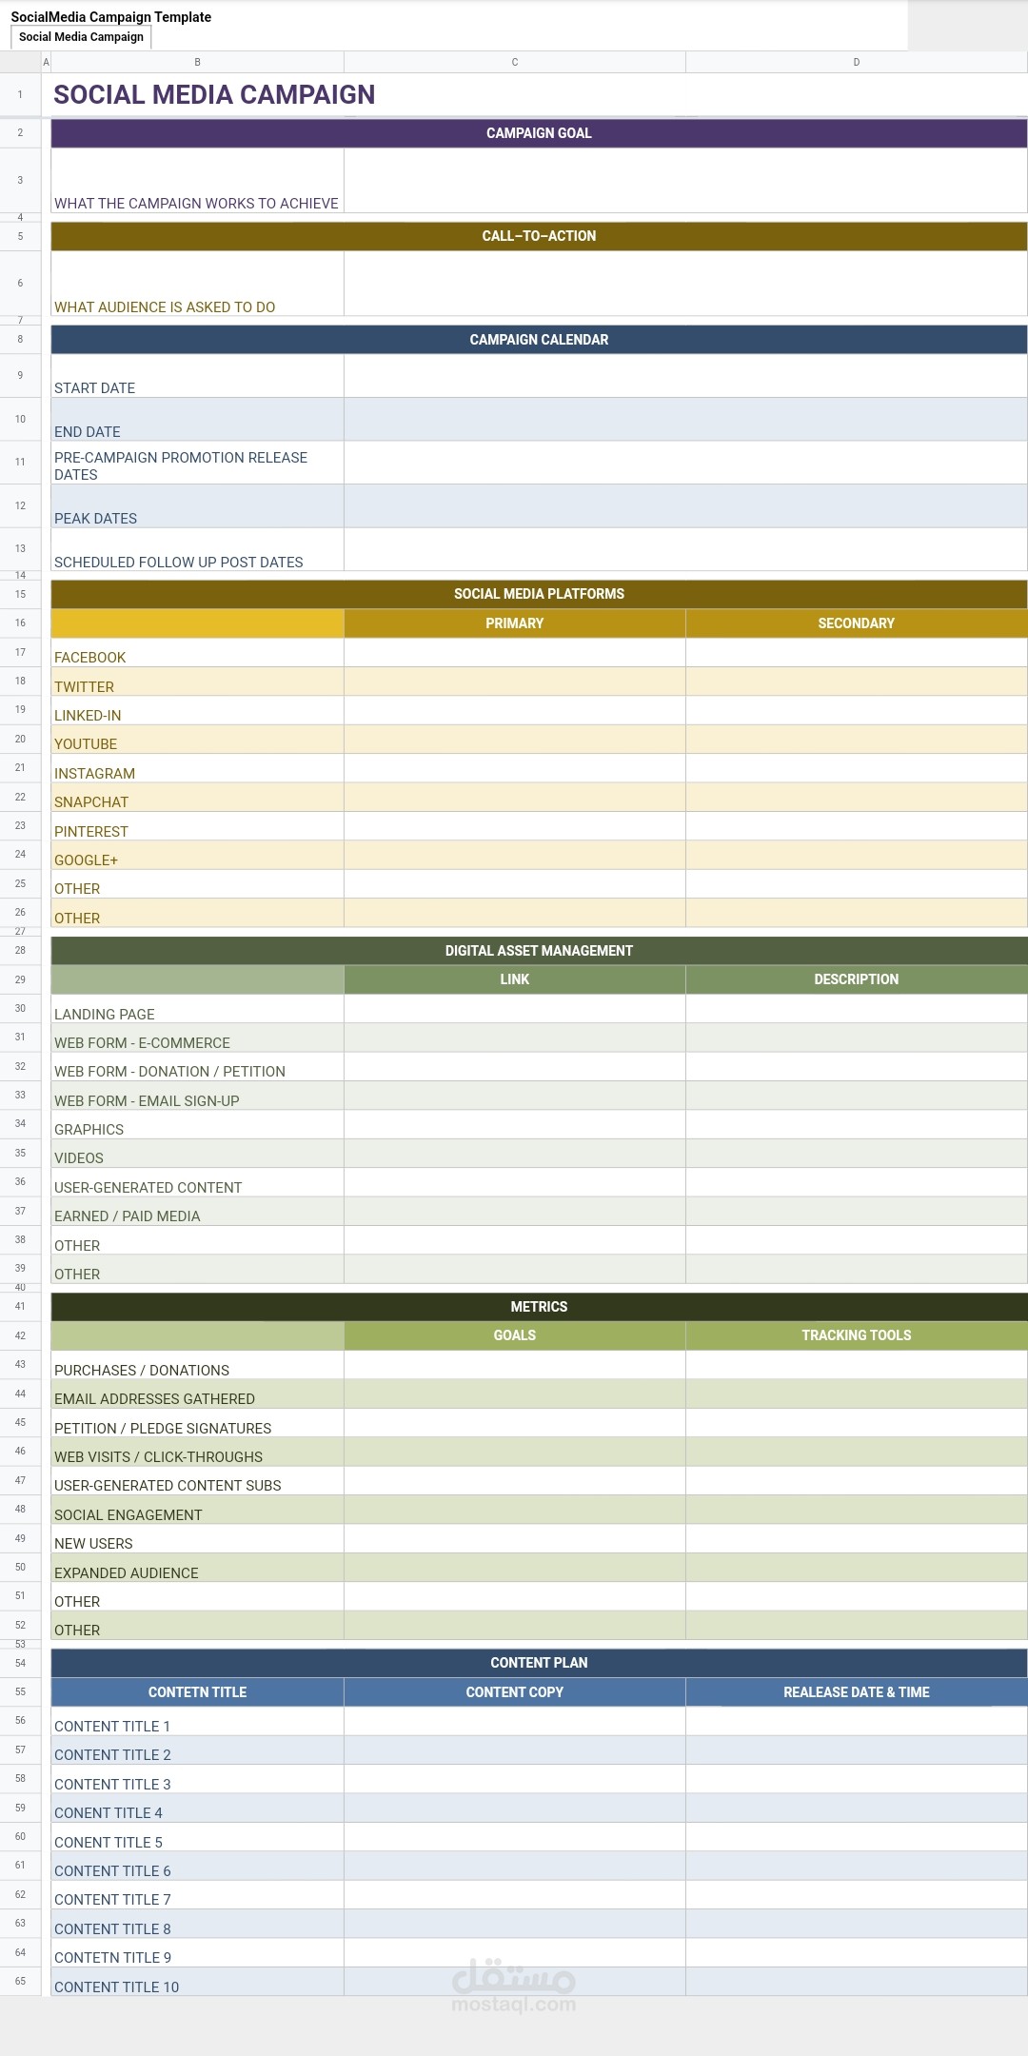
Task: Select PRE-CAMPAIGN PROMOTION RELEASE DATES cell
Action: coord(197,463)
